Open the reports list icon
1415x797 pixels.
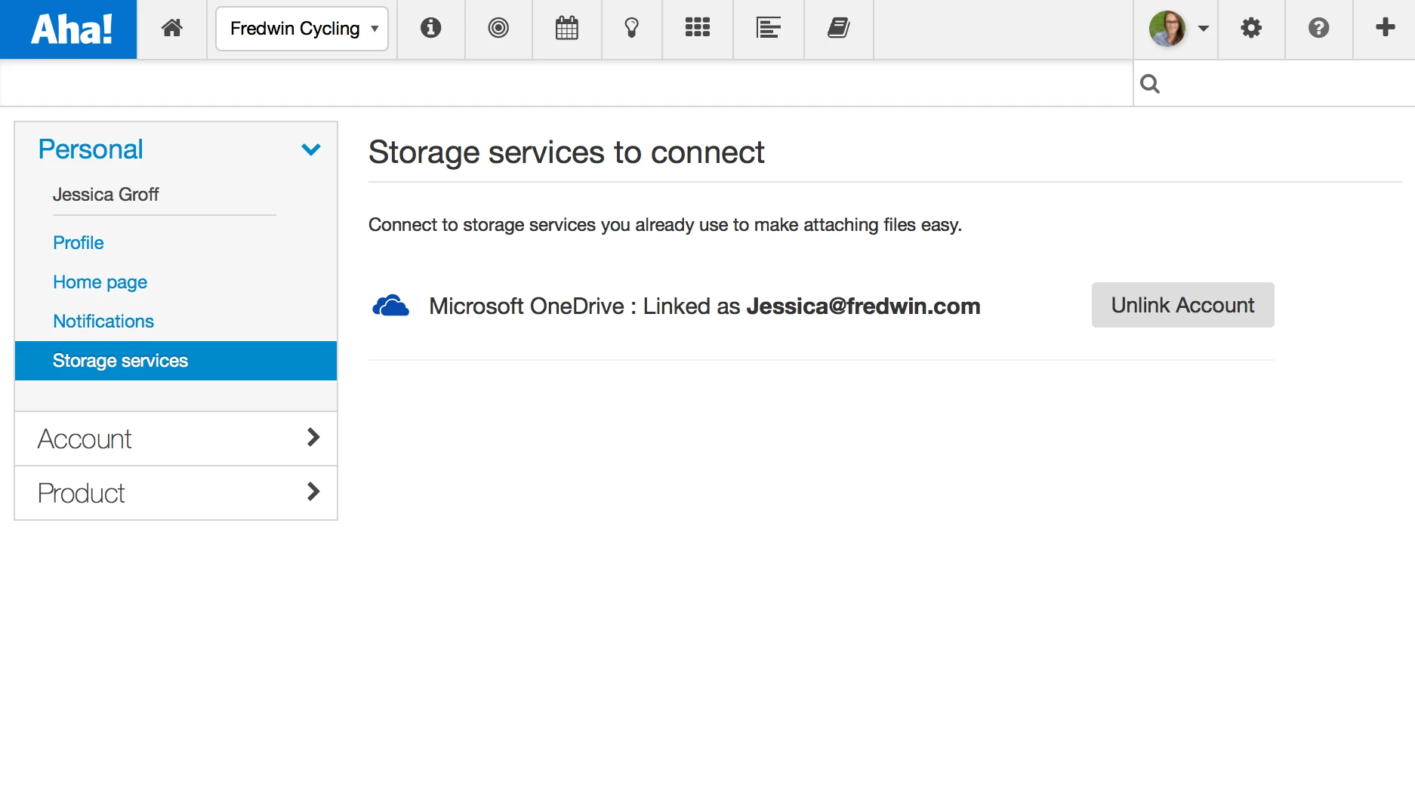768,29
